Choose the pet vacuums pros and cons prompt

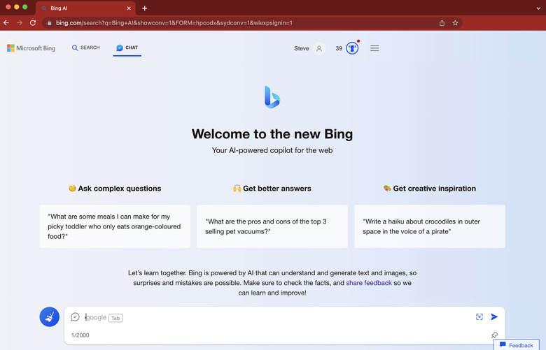pos(272,226)
